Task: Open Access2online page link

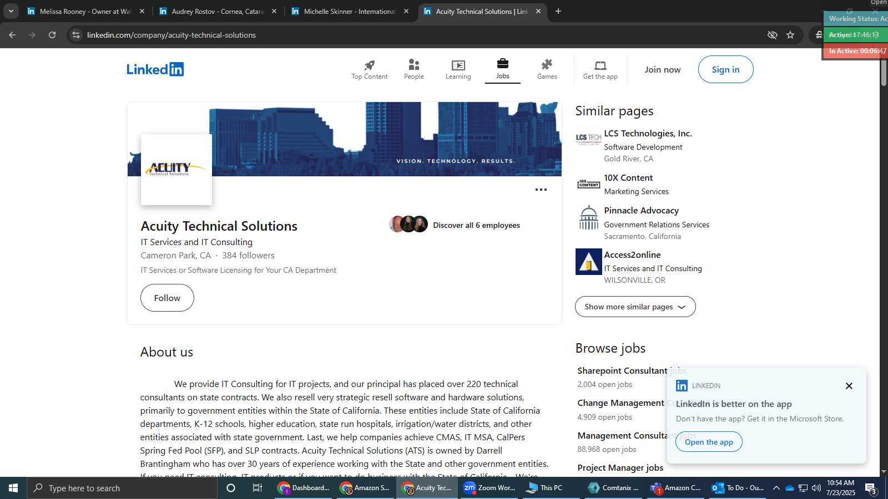Action: pos(632,254)
